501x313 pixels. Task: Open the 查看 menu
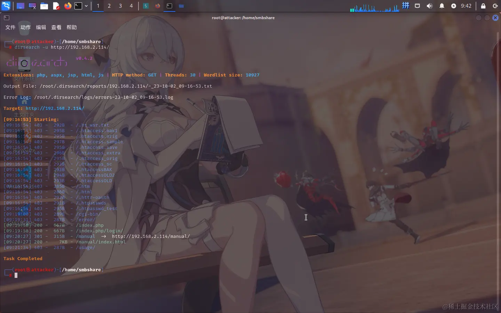click(56, 27)
